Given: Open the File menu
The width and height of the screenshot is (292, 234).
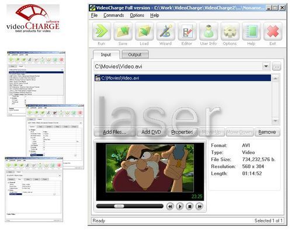Looking at the screenshot, I should (x=94, y=15).
